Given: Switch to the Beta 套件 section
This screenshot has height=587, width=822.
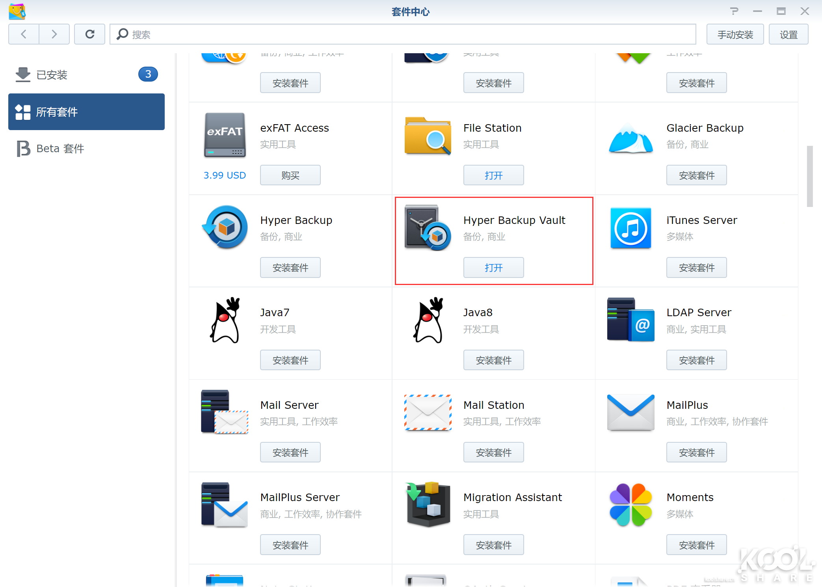Looking at the screenshot, I should (x=60, y=149).
